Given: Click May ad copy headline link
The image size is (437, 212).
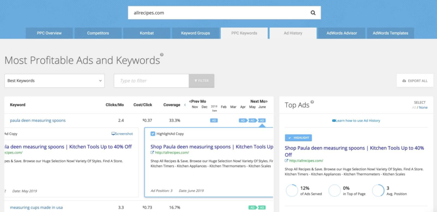Looking at the screenshot, I should [x=68, y=147].
